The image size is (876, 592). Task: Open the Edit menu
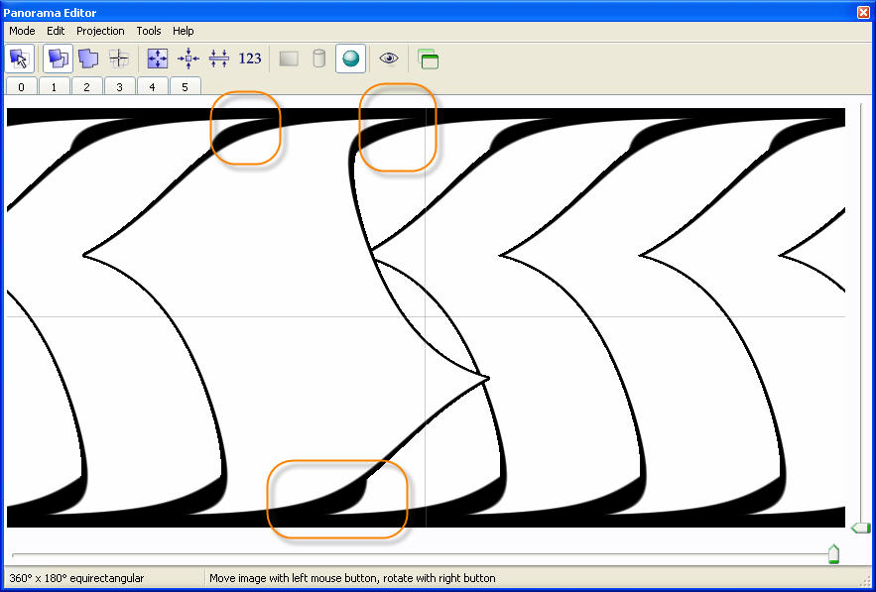coord(56,31)
